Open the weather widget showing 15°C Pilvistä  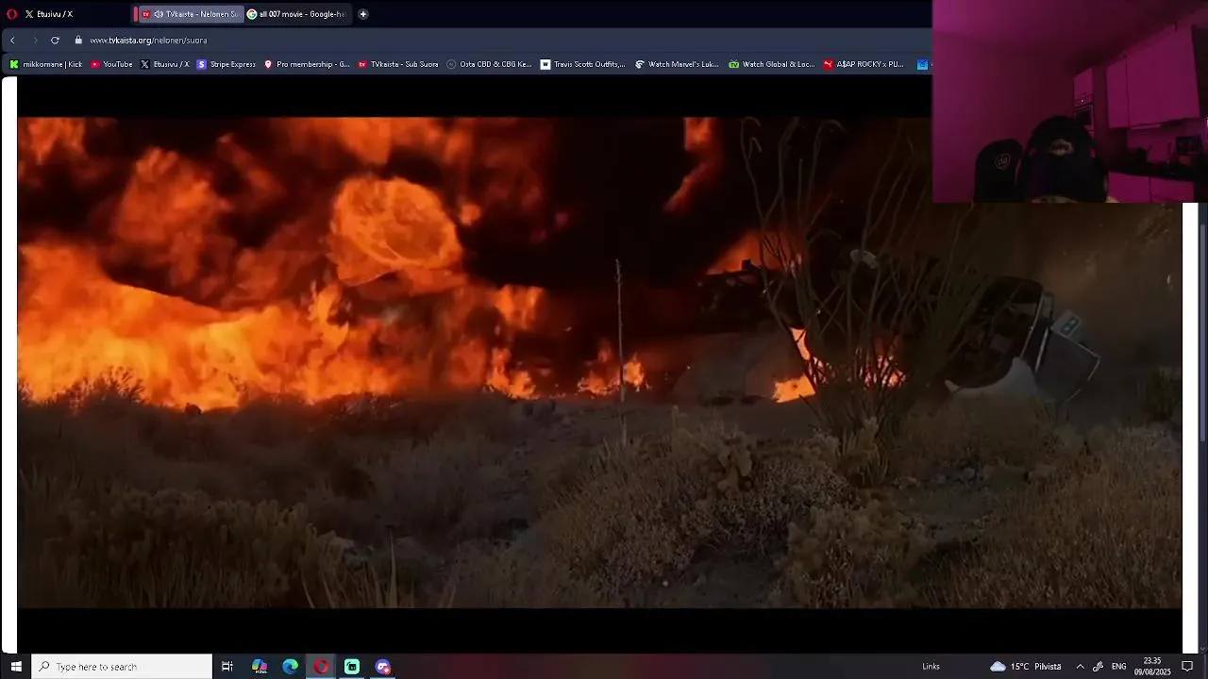[x=1026, y=667]
